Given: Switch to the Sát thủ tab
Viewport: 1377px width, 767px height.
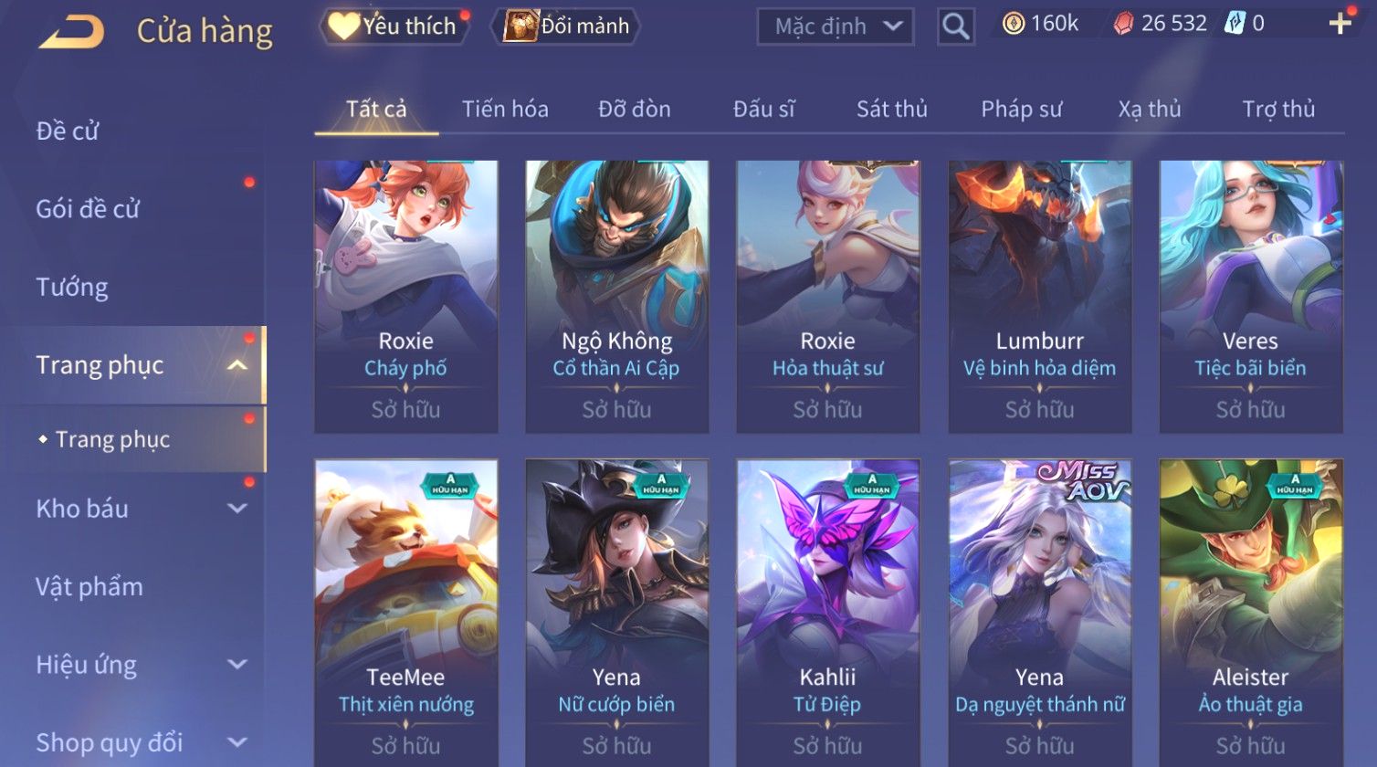Looking at the screenshot, I should click(x=891, y=110).
